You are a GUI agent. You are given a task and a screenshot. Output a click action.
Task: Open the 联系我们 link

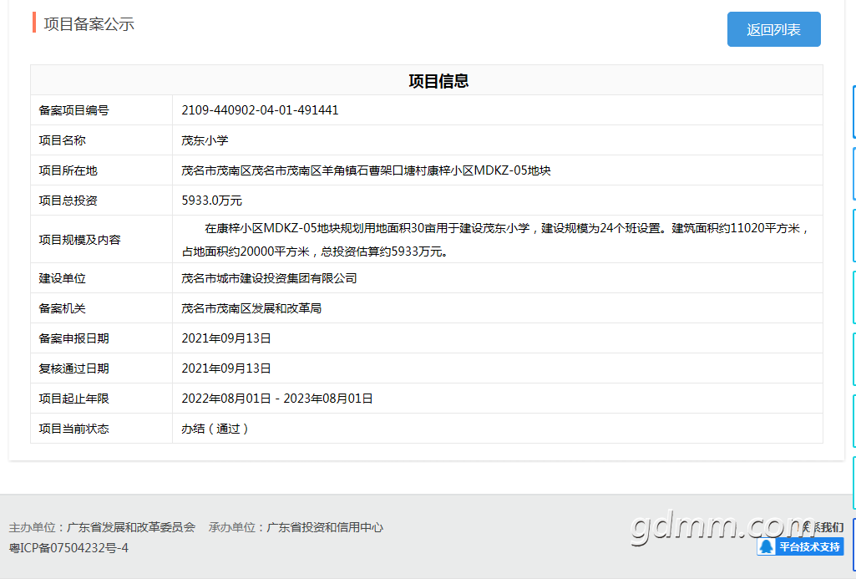point(823,527)
